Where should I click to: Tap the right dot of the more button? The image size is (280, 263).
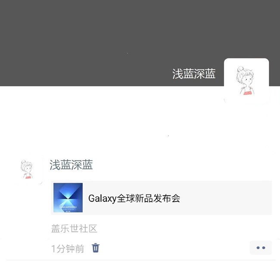tap(264, 248)
